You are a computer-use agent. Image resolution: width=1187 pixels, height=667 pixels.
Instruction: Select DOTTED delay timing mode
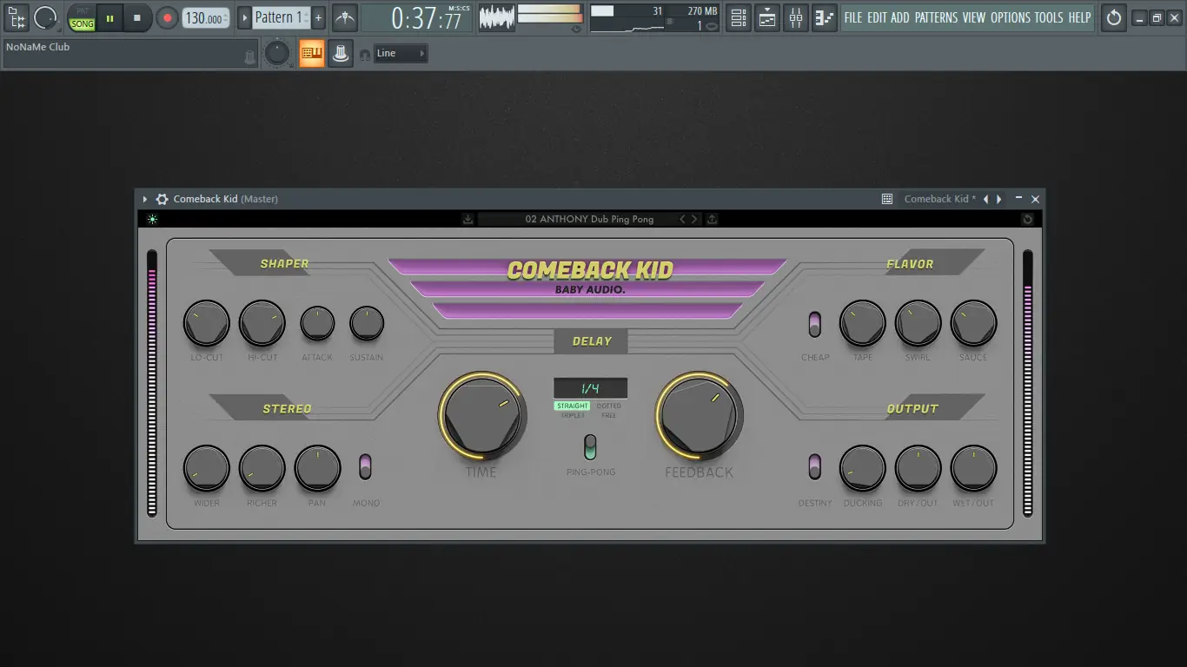pyautogui.click(x=609, y=406)
